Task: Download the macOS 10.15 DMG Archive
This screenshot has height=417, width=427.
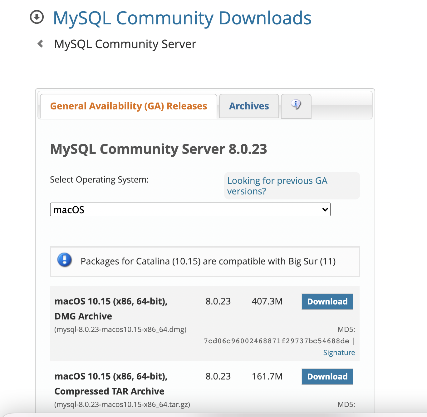Action: coord(327,301)
